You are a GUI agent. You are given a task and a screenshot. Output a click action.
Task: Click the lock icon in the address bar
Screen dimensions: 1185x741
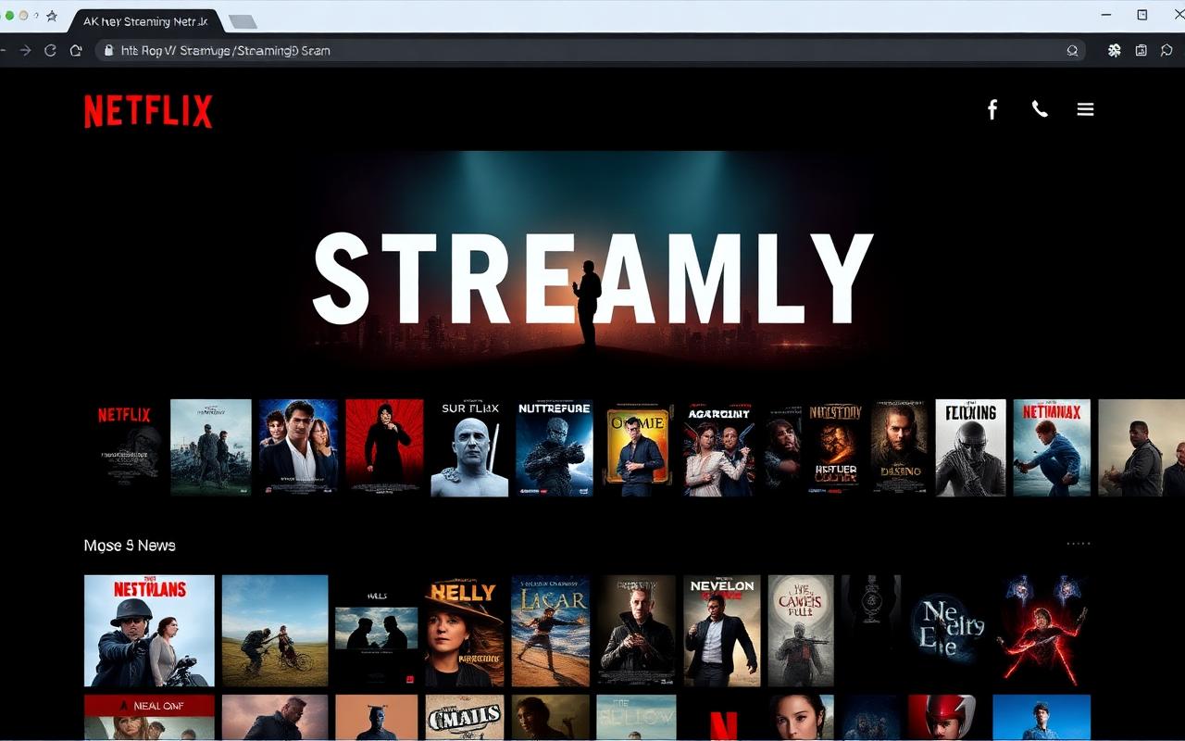coord(109,51)
